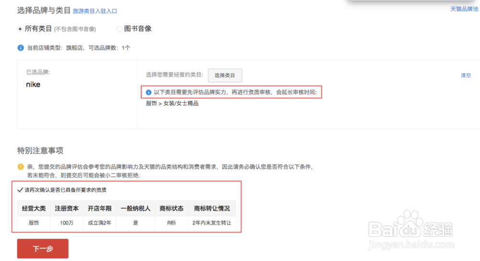Select the 图书音像 radio button
The width and height of the screenshot is (480, 261).
119,29
